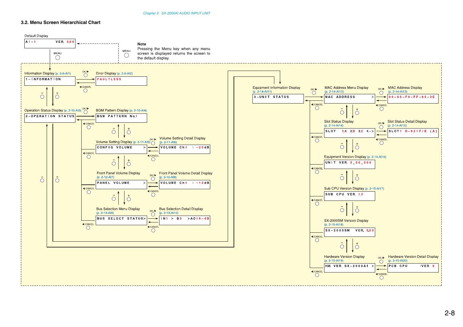Image resolution: width=463 pixels, height=327 pixels.
Task: Click the 'BGM PATTERN No.1' display box
Action: [121, 118]
